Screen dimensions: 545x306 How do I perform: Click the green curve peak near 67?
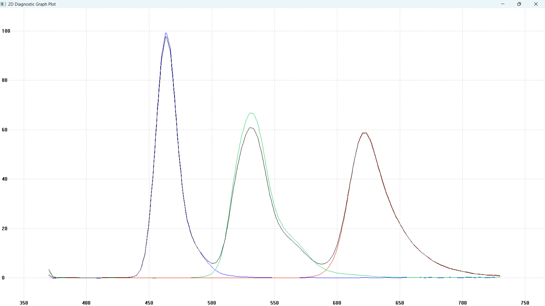[251, 113]
